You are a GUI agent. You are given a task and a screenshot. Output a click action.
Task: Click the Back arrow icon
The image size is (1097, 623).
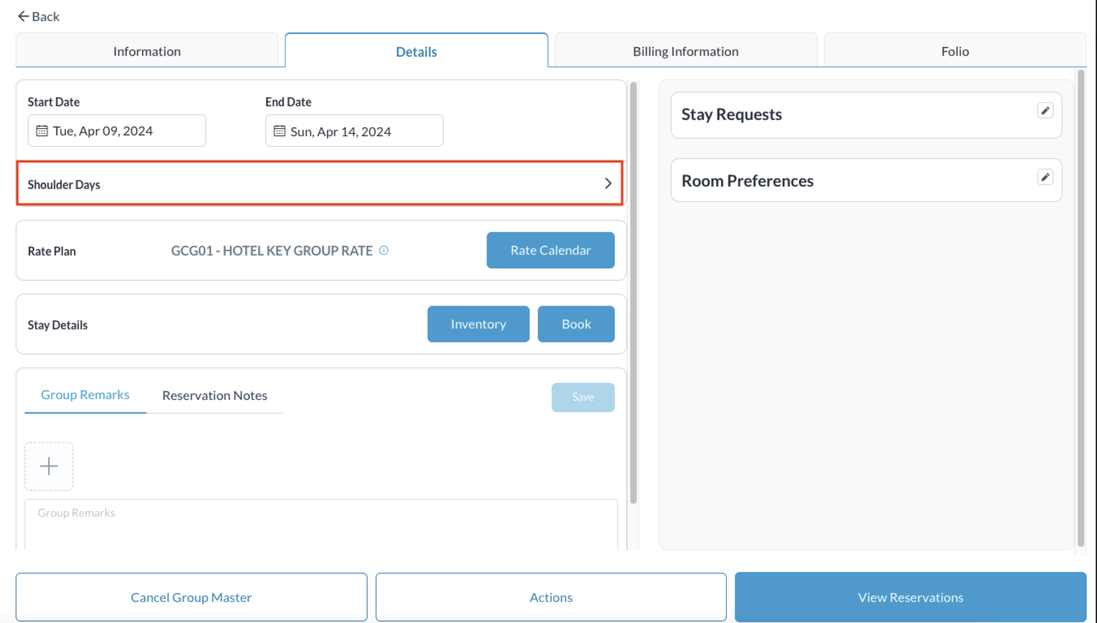pos(23,17)
